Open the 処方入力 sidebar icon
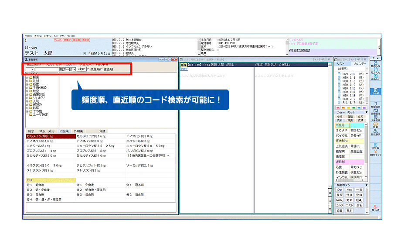 375,71
